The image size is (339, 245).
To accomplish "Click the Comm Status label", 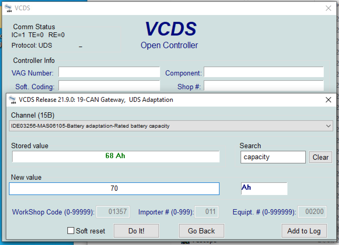I will (x=34, y=27).
